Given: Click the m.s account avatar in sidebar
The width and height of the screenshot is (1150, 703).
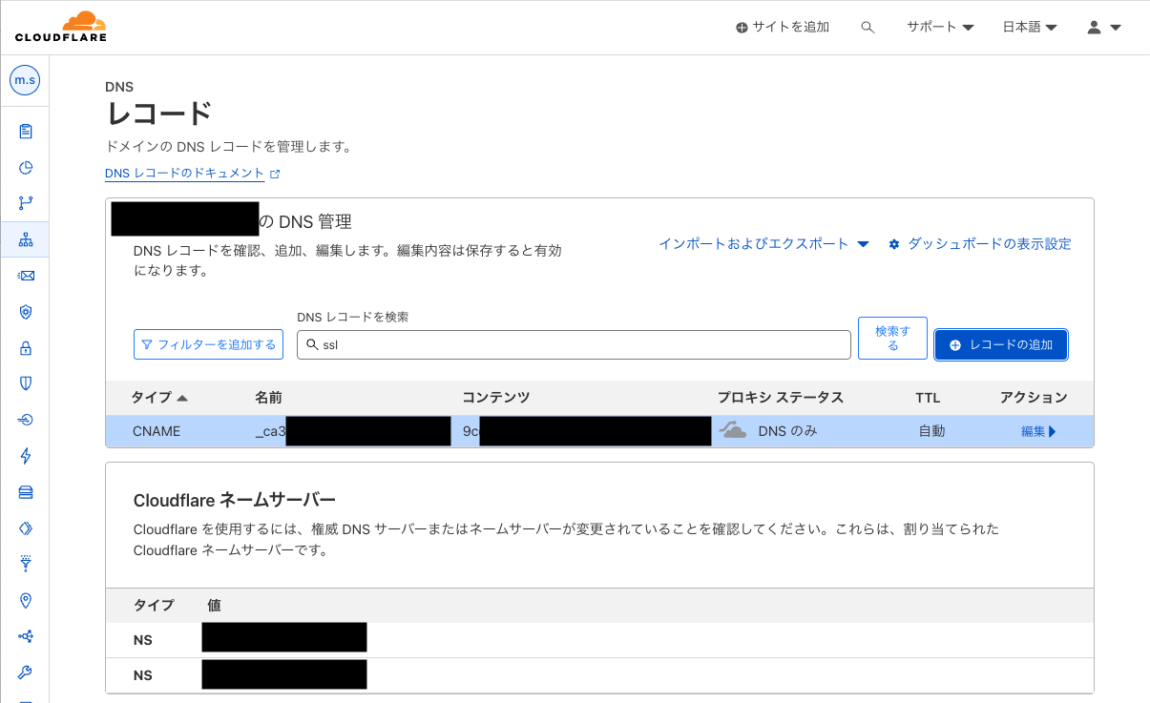Looking at the screenshot, I should [25, 80].
